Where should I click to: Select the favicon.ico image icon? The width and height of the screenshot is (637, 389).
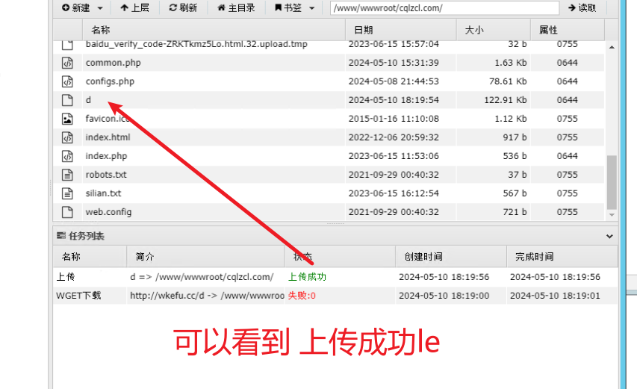67,119
